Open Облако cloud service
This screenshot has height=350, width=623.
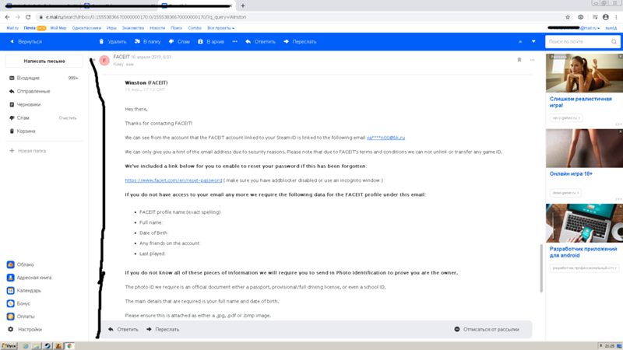[x=21, y=264]
